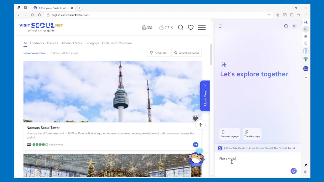Open the calendar icon in browser sidebar
Screen dimensions: 324x182
[306, 60]
